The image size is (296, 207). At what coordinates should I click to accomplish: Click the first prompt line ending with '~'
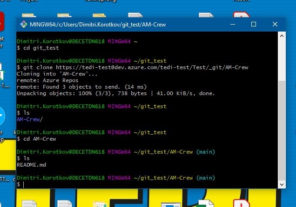[x=77, y=41]
